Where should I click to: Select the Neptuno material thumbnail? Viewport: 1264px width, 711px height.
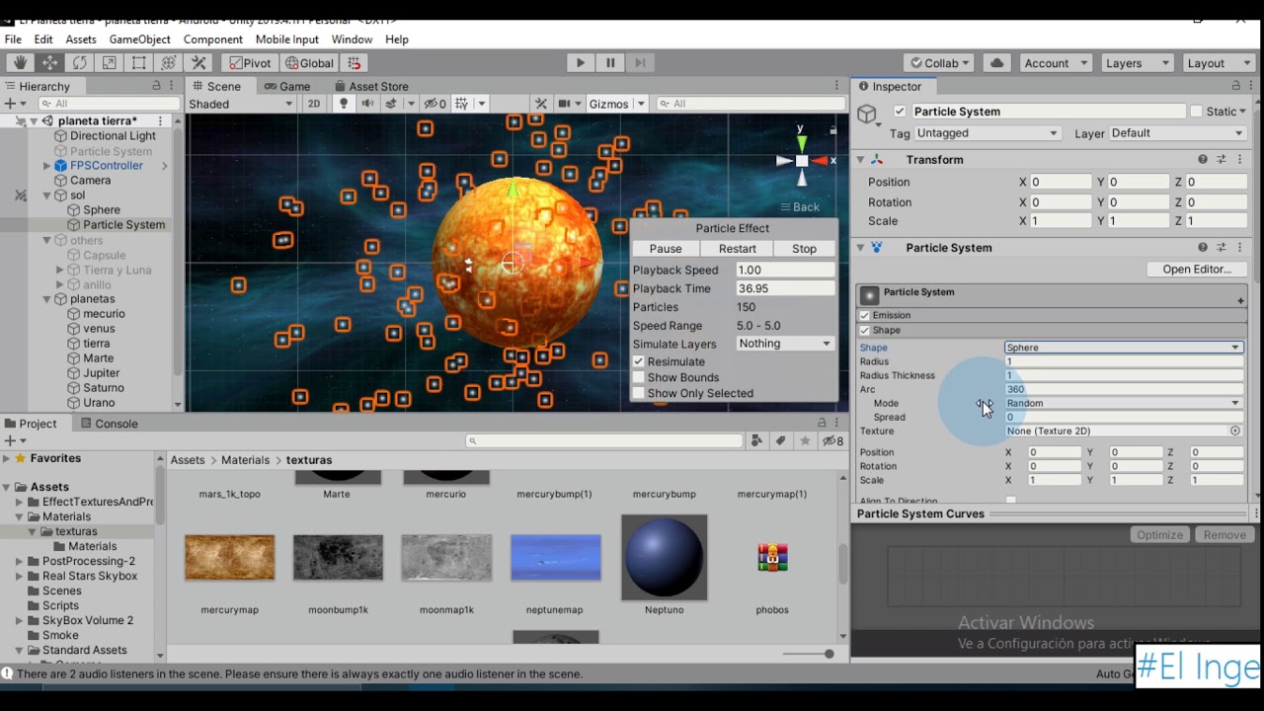click(664, 558)
